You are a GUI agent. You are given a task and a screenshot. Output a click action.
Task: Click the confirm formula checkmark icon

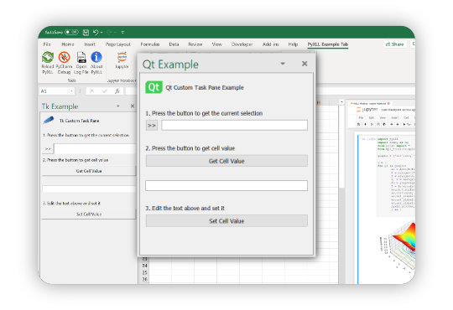coord(105,91)
